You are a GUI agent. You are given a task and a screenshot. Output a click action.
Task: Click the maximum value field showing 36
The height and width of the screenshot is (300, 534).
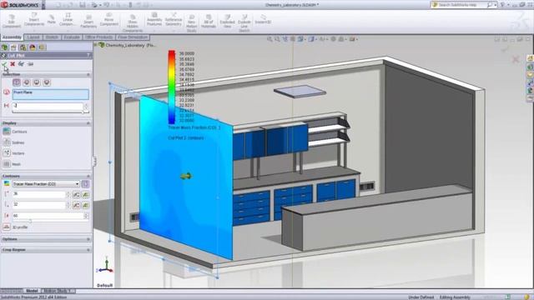coord(39,194)
